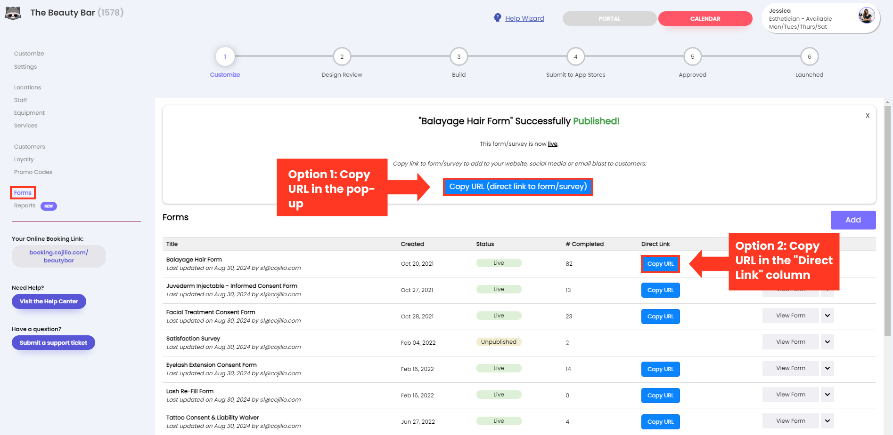The width and height of the screenshot is (893, 435).
Task: Click The Beauty Bar (1578) title
Action: pos(77,13)
